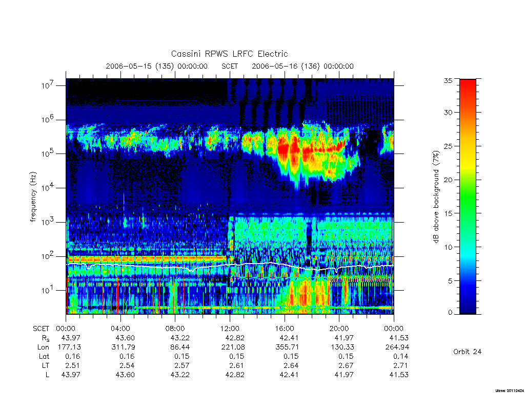Viewport: 525px width, 393px height.
Task: Click 'SCET' label between the header dates
Action: [x=230, y=66]
